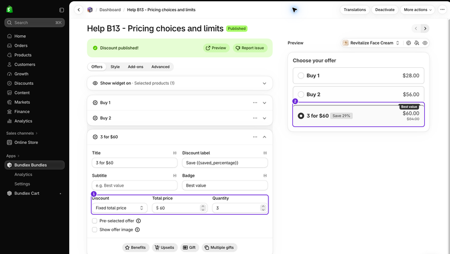Click the Upsells button

165,248
